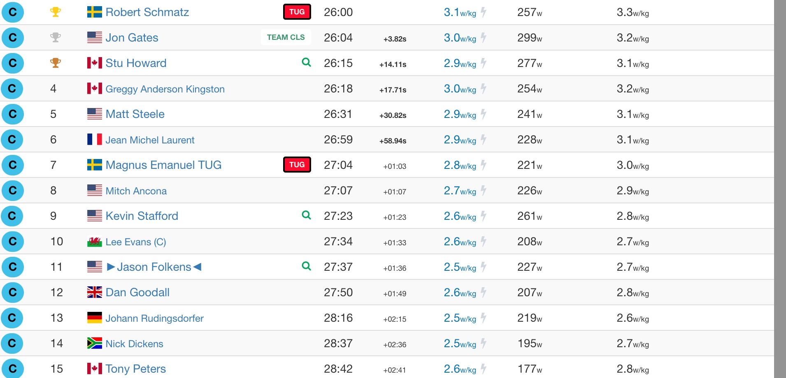
Task: Click the magnifier icon beside Kevin Stafford
Action: (306, 215)
